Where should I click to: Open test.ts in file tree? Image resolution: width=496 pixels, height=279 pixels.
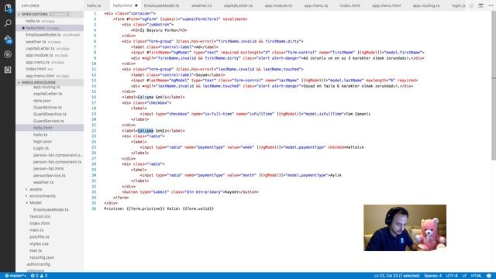click(36, 250)
